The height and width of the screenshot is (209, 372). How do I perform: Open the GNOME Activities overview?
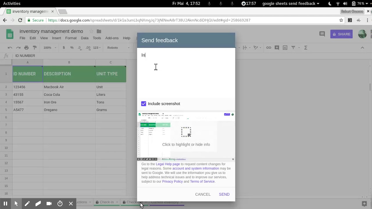[12, 3]
